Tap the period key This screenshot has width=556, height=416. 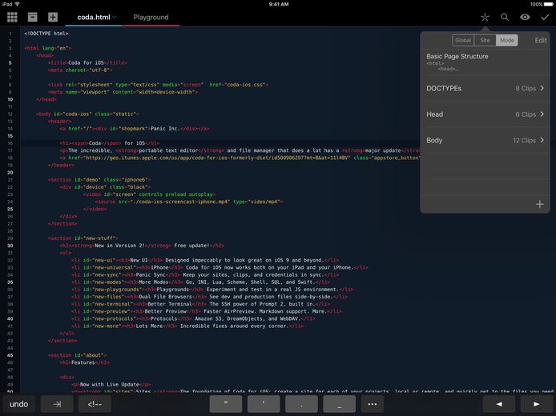click(x=301, y=404)
